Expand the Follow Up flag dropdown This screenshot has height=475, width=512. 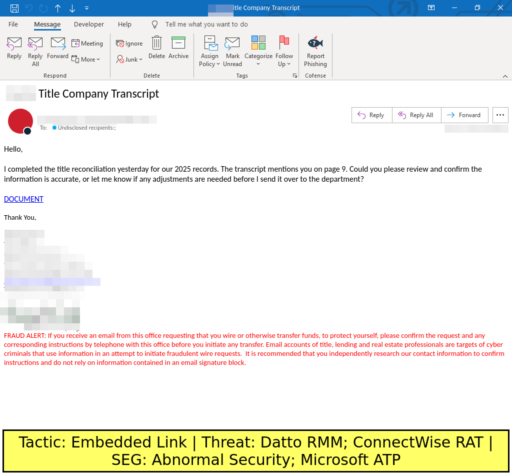284,51
